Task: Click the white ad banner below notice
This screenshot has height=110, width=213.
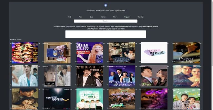Action: [x=106, y=34]
